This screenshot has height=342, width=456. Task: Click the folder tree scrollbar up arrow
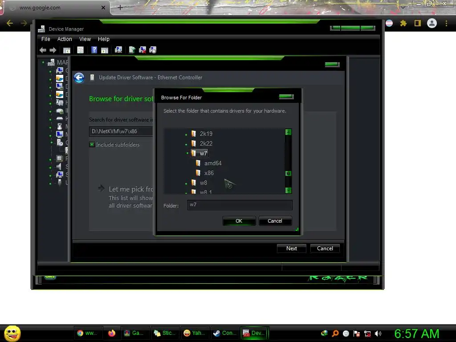point(288,132)
